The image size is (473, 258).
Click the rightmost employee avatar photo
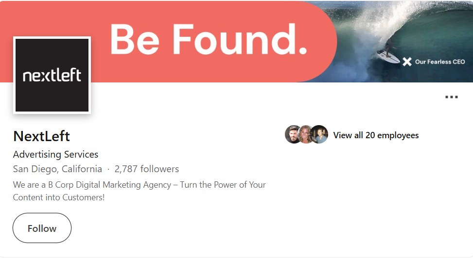point(319,135)
